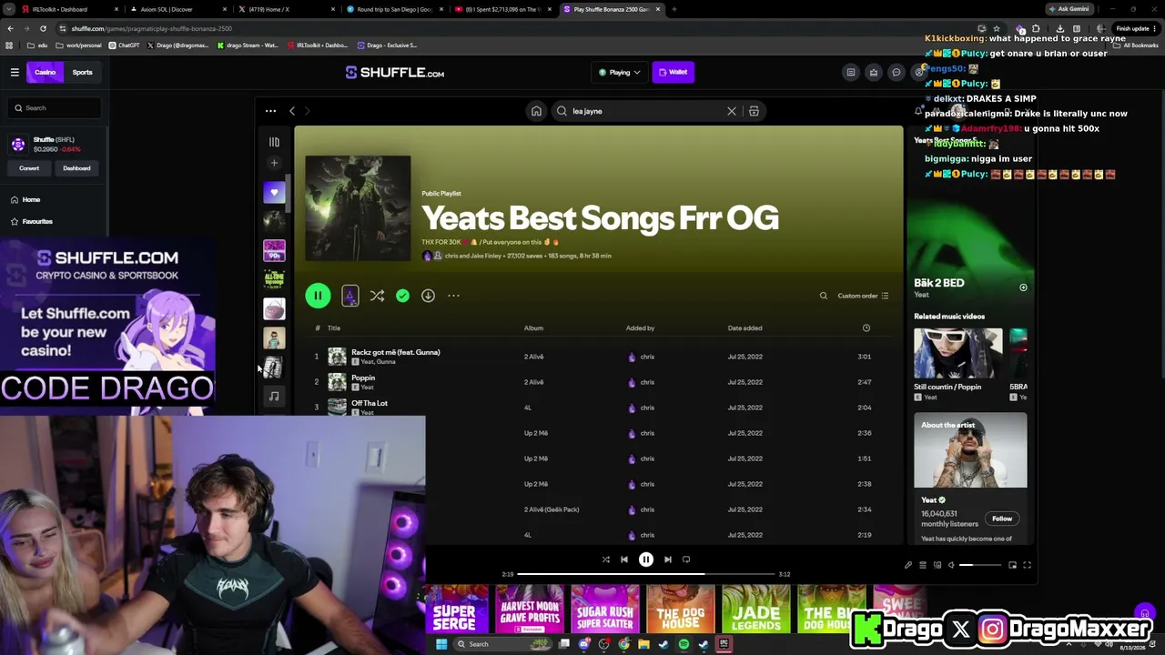Sort tracks by the Date added column
The width and height of the screenshot is (1165, 655).
(x=745, y=328)
